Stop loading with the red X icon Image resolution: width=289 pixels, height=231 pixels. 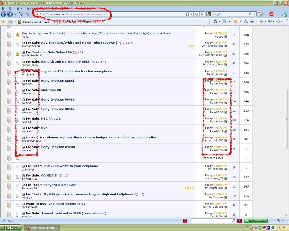click(202, 14)
